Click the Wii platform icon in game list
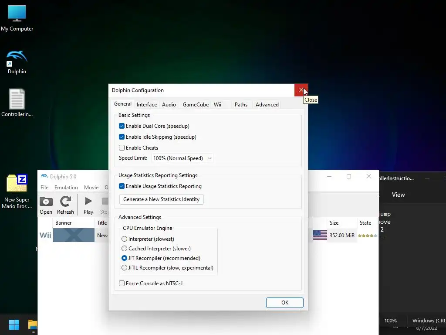446x335 pixels. (x=45, y=235)
